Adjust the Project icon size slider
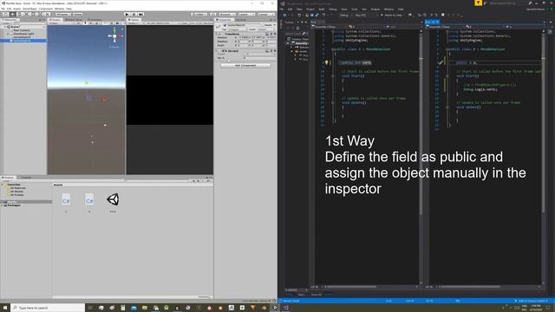 pos(203,296)
